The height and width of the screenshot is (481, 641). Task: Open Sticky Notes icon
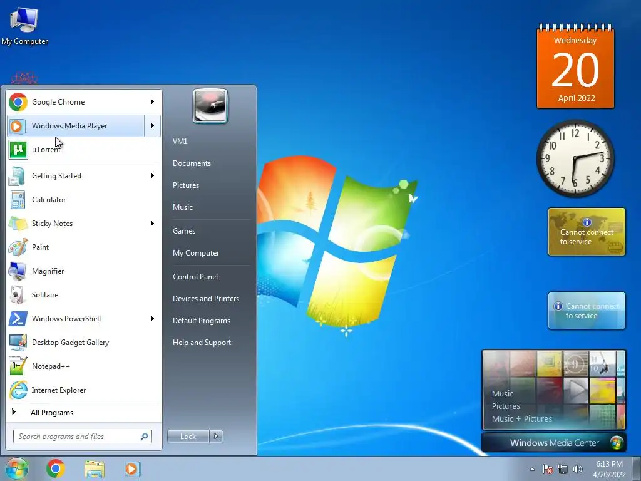coord(18,224)
